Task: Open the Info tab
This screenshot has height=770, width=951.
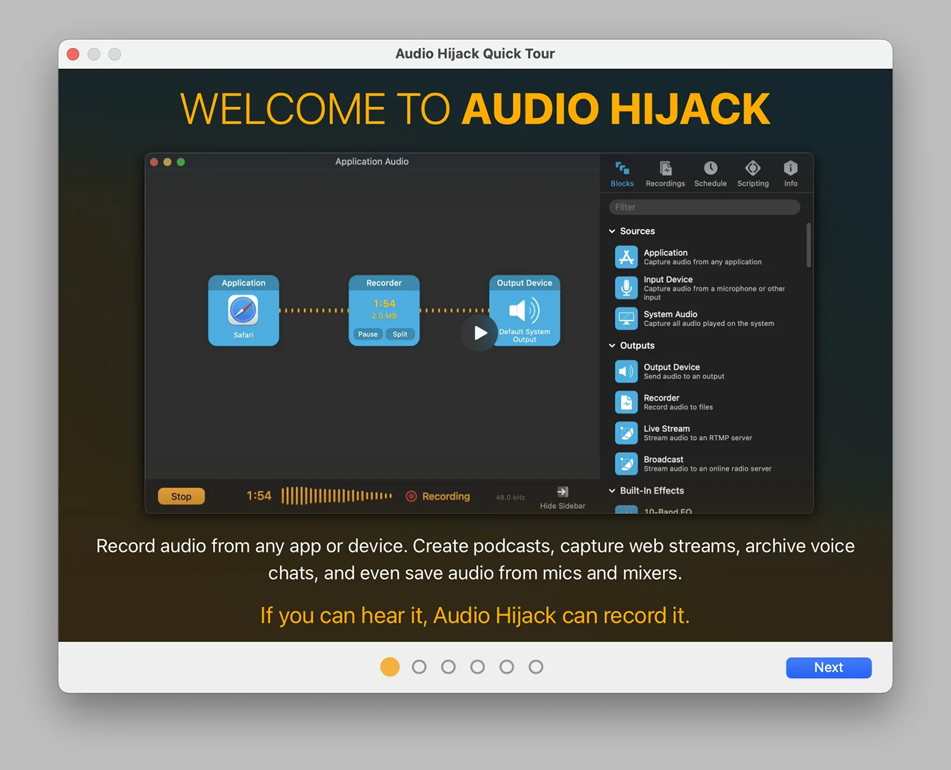Action: [791, 174]
